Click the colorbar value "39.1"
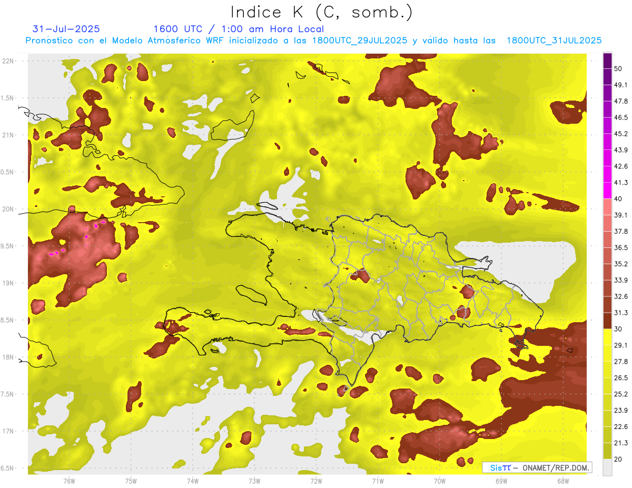This screenshot has width=632, height=488. coord(620,215)
